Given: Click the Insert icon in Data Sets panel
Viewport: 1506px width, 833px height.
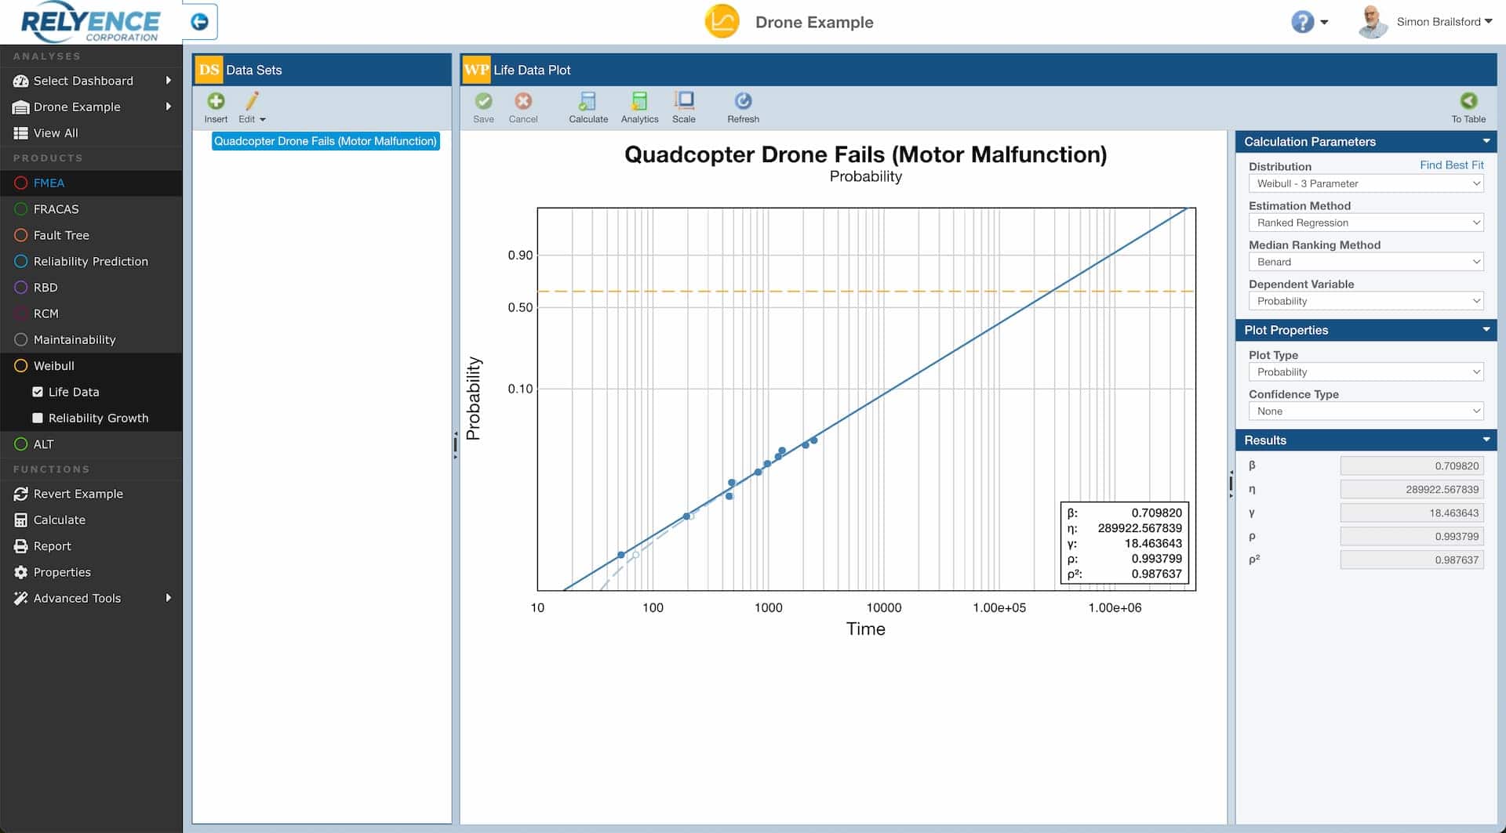Looking at the screenshot, I should point(216,107).
